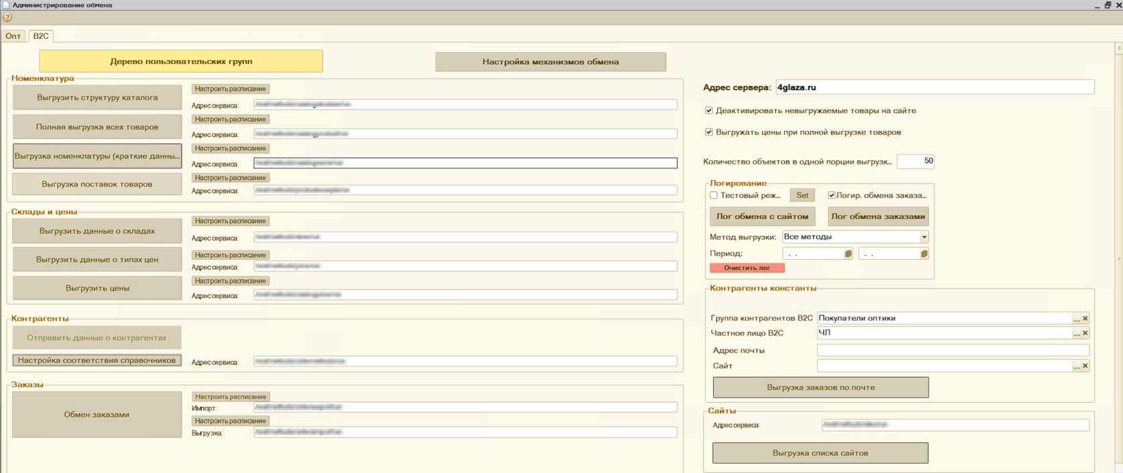Click the Выгрузить цены button
This screenshot has height=473, width=1123.
tap(97, 288)
